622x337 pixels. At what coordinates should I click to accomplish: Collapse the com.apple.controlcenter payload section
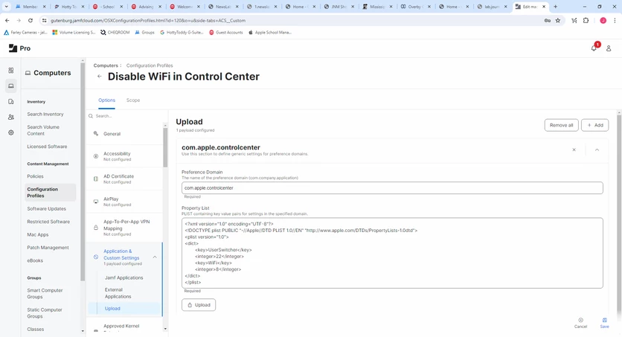[597, 150]
